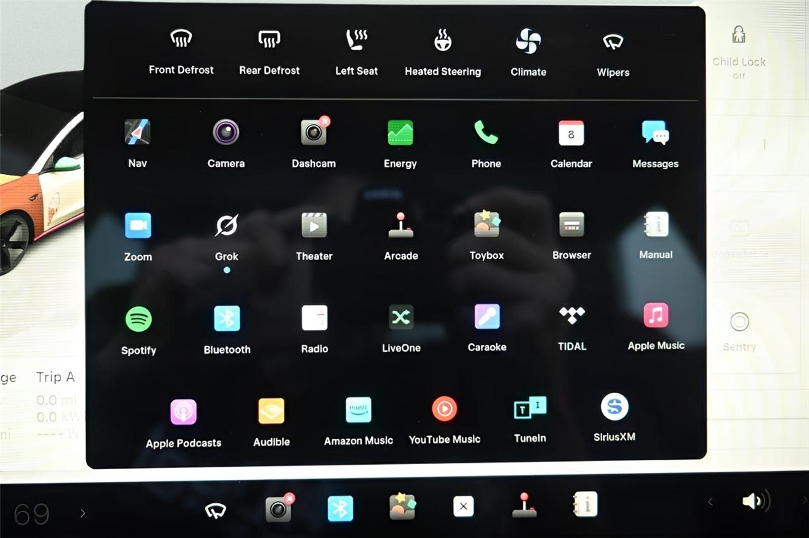Tap the Bluetooth icon in the bottom dock
Viewport: 809px width, 538px height.
(x=341, y=508)
